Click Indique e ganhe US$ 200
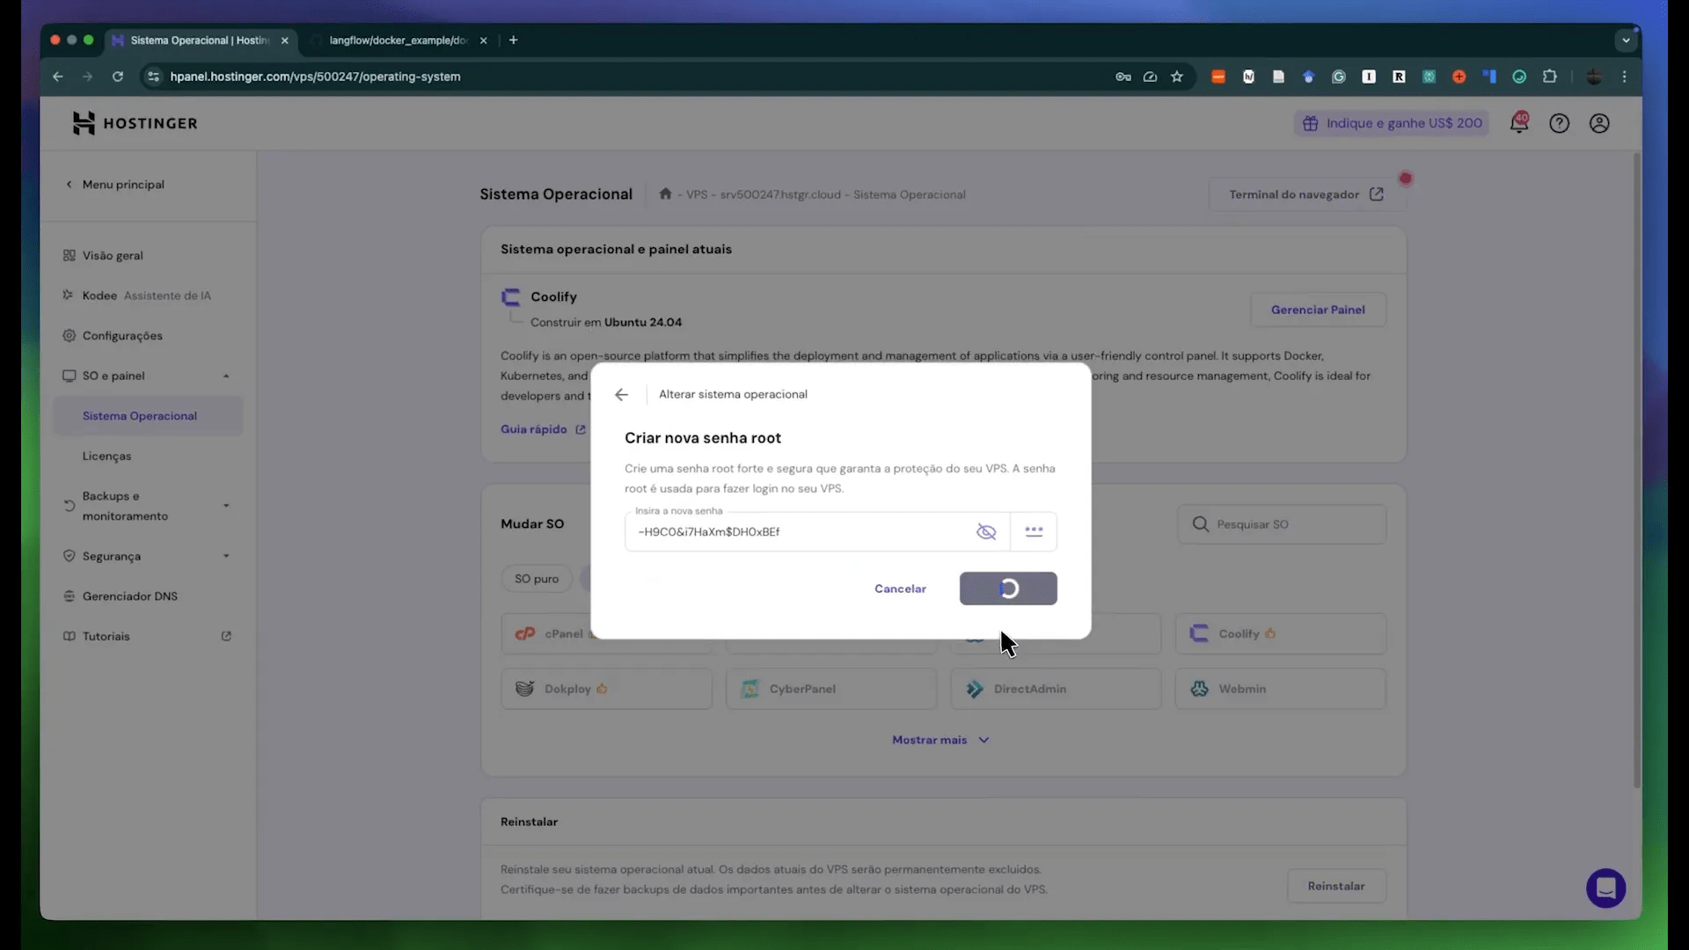This screenshot has height=950, width=1689. (1393, 123)
